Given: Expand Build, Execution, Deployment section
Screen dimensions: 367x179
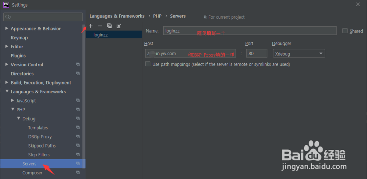Looking at the screenshot, I should click(x=7, y=82).
